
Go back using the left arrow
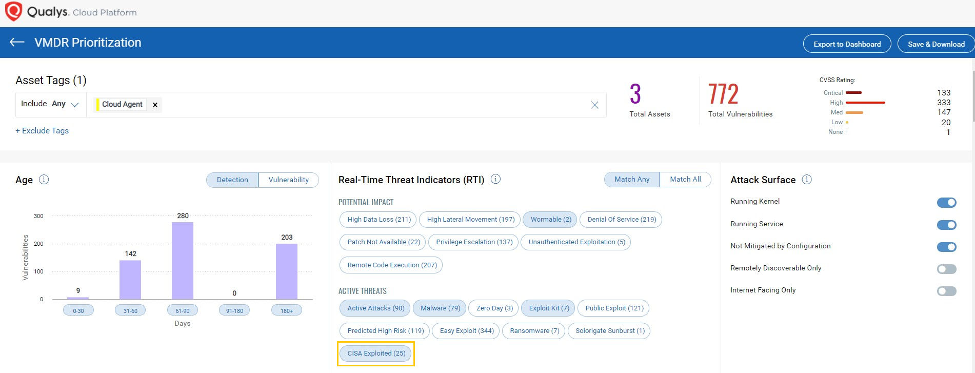tap(17, 42)
